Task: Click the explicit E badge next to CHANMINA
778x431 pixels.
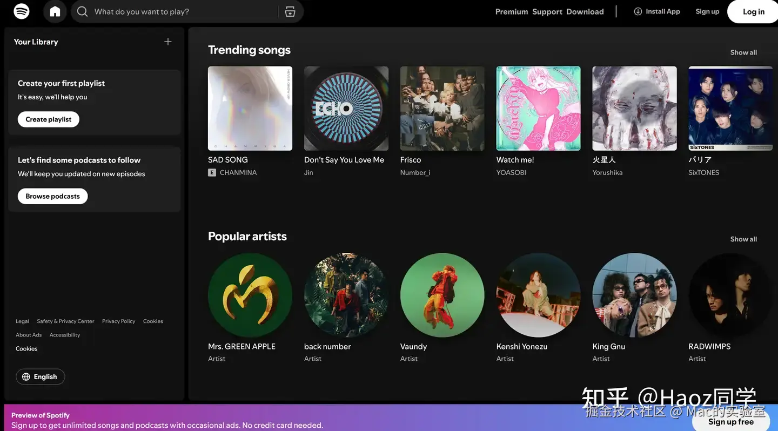Action: pyautogui.click(x=212, y=173)
